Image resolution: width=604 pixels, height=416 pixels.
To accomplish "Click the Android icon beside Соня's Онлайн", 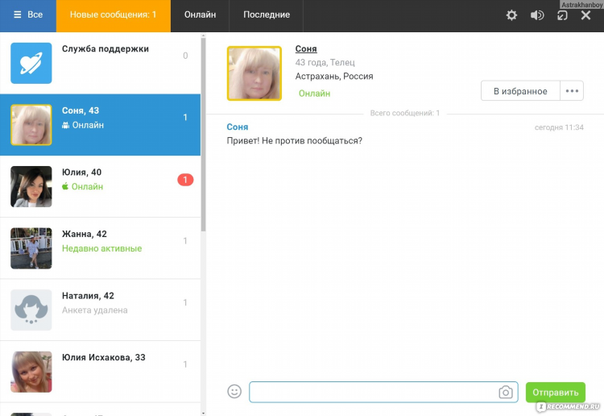I will 65,125.
